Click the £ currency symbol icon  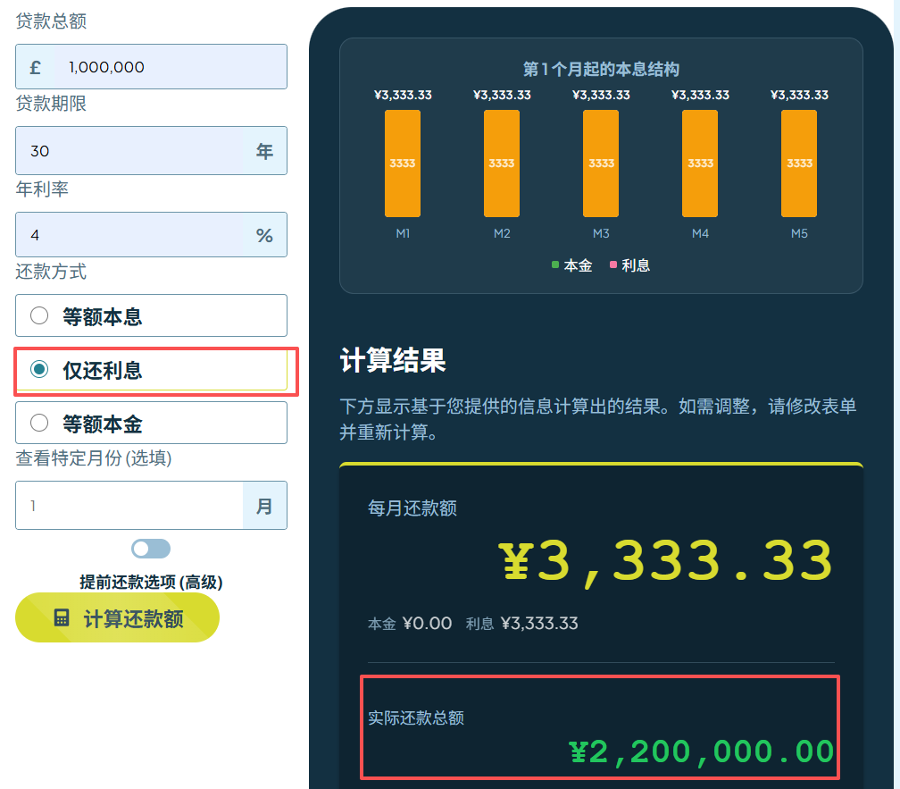click(x=35, y=66)
